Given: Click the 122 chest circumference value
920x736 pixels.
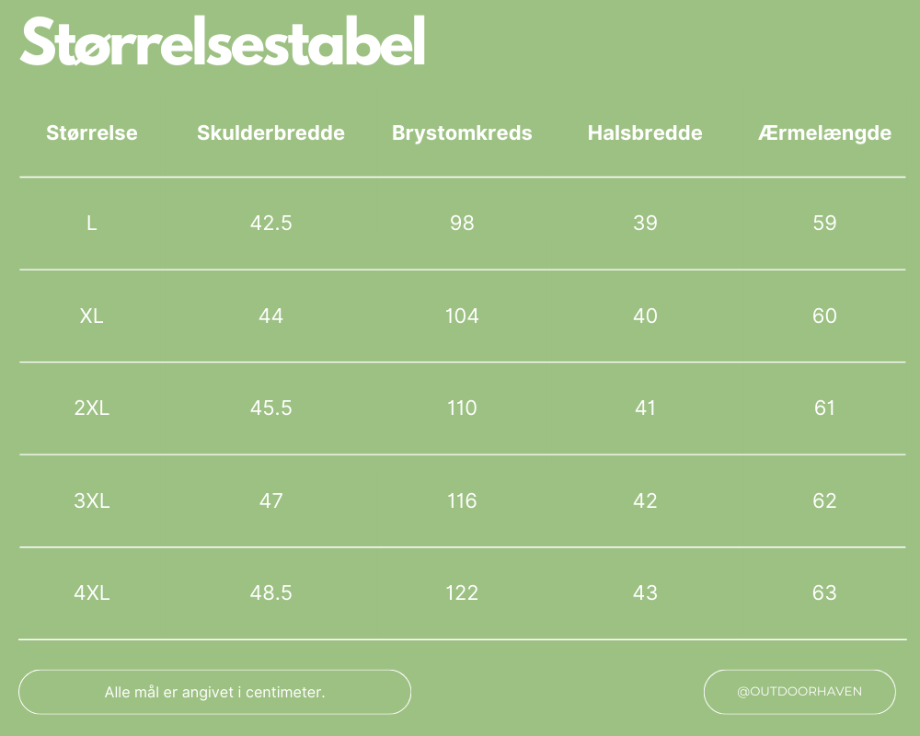Looking at the screenshot, I should coord(462,592).
